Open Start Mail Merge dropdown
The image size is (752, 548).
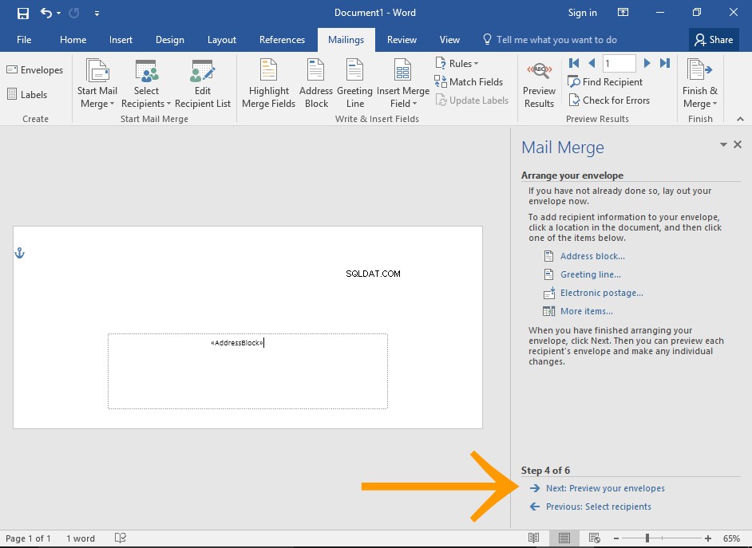97,83
